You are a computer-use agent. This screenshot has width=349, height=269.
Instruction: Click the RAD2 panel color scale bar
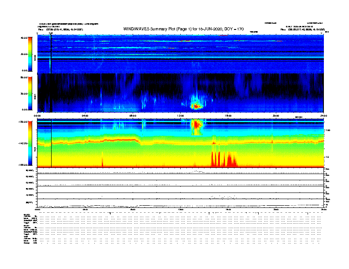tap(30, 54)
